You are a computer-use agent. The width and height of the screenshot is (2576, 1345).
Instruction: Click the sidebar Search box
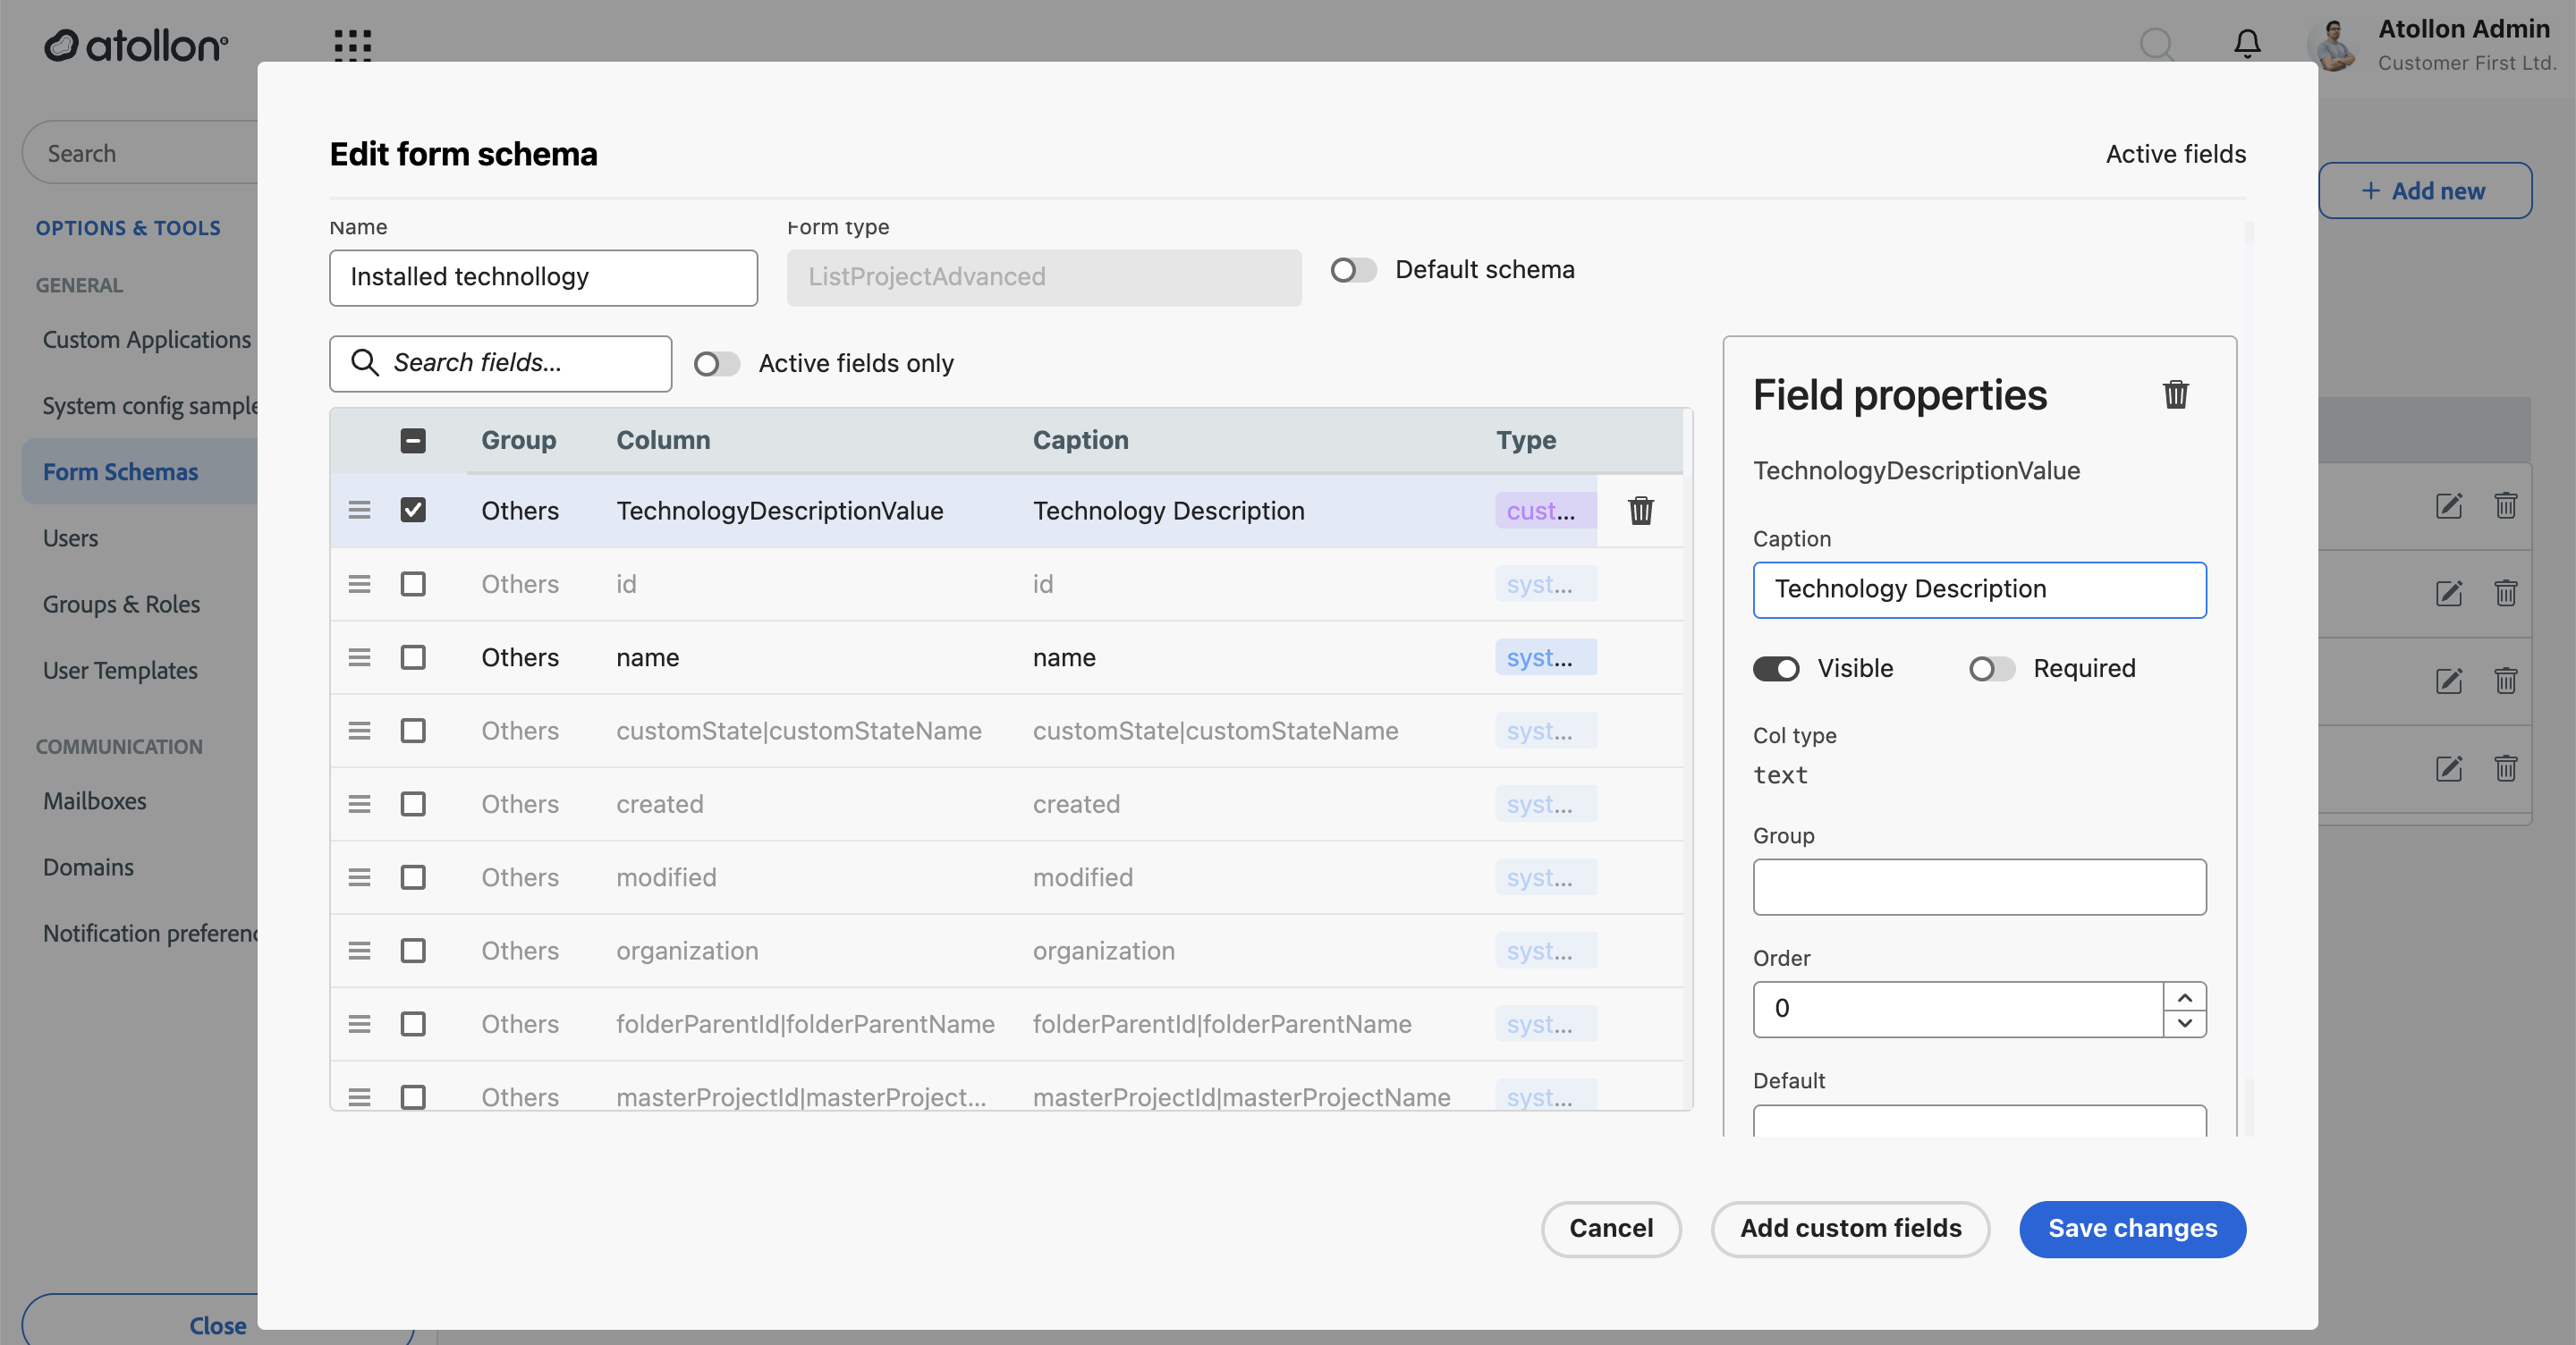coord(140,152)
